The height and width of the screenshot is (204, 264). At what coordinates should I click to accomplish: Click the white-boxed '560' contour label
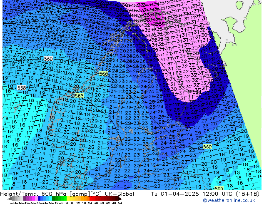(x=48, y=59)
